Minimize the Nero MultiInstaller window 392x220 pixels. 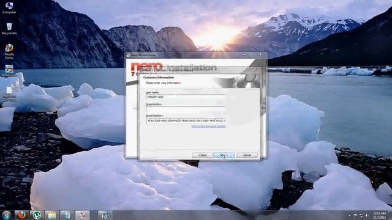[x=244, y=54]
